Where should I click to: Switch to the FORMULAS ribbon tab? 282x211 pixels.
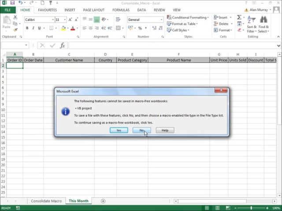point(121,10)
